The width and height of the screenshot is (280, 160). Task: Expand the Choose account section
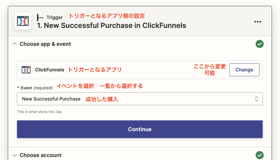[15, 155]
